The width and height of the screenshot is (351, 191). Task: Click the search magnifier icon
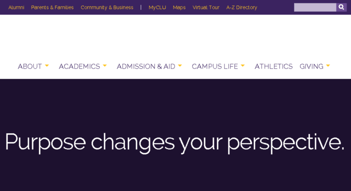point(342,7)
